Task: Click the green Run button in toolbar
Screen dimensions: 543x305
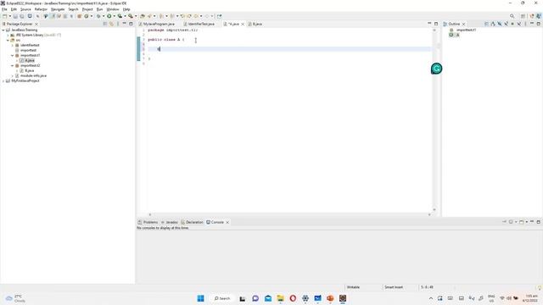Action: tap(109, 16)
